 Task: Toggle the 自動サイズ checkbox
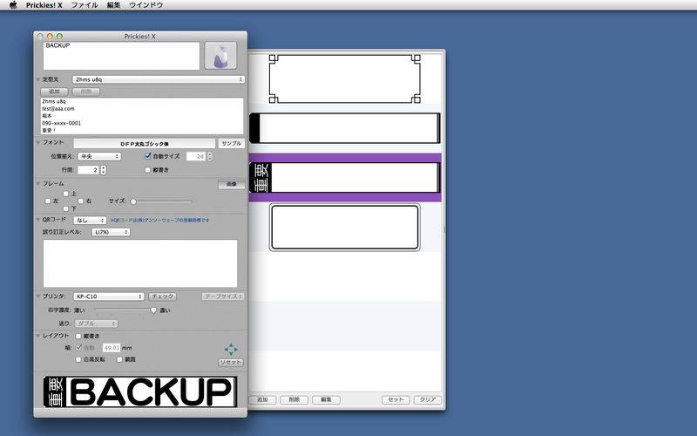(x=148, y=156)
